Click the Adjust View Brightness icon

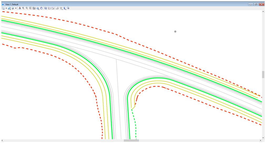click(13, 8)
